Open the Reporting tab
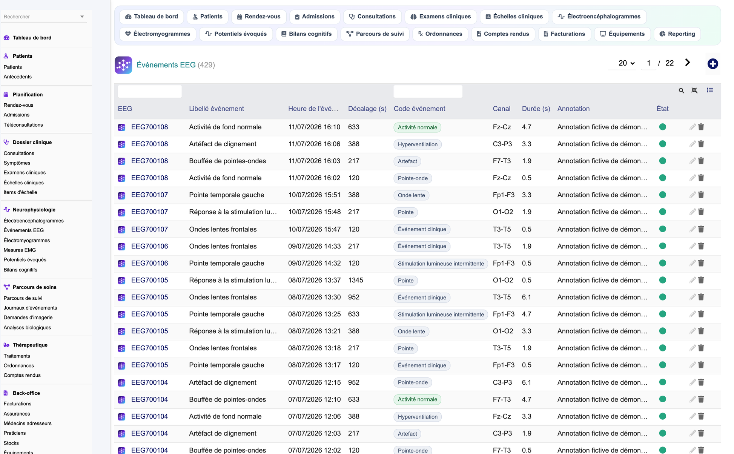Viewport: 734px width, 454px height. coord(677,34)
